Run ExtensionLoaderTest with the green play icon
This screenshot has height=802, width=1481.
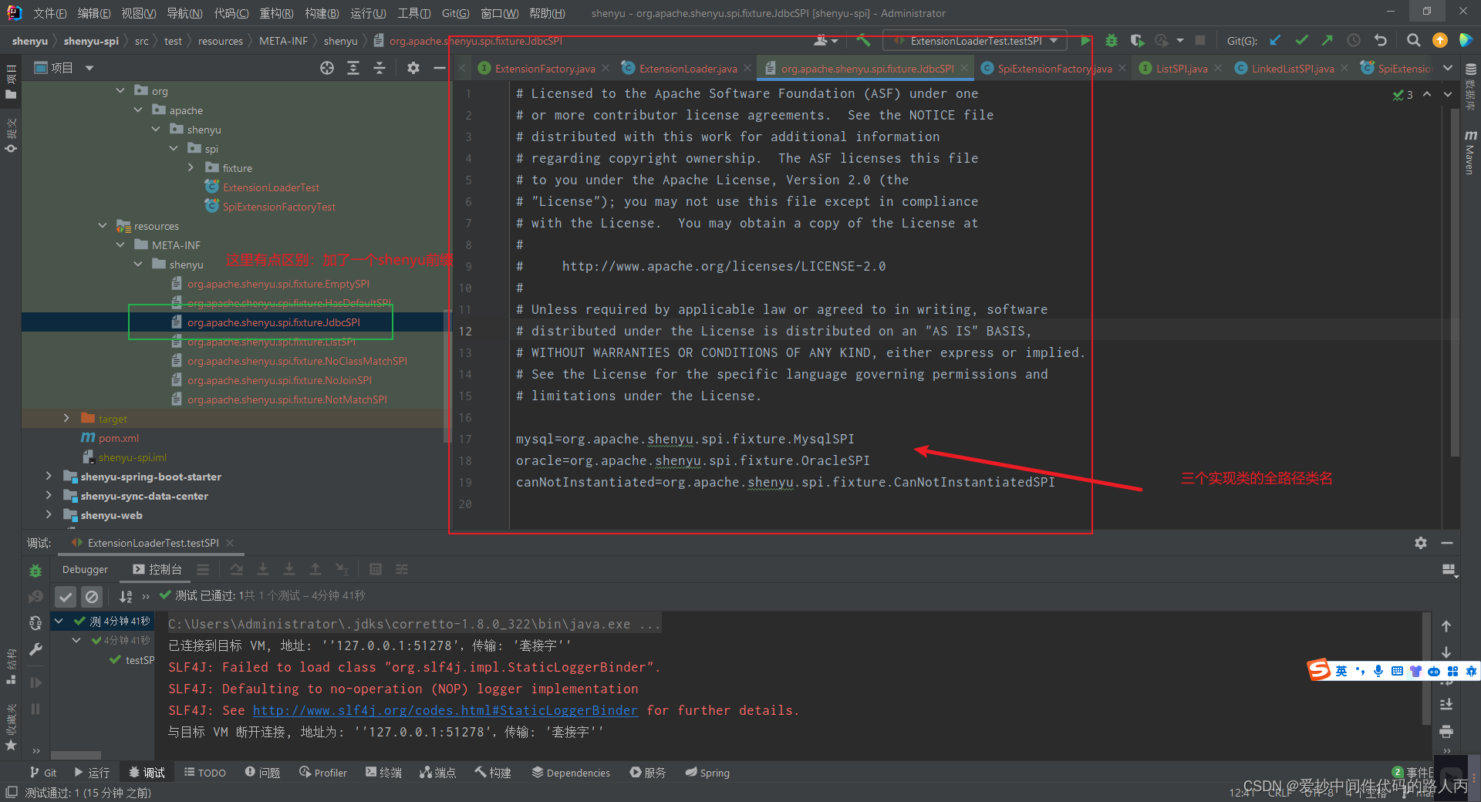coord(1085,40)
